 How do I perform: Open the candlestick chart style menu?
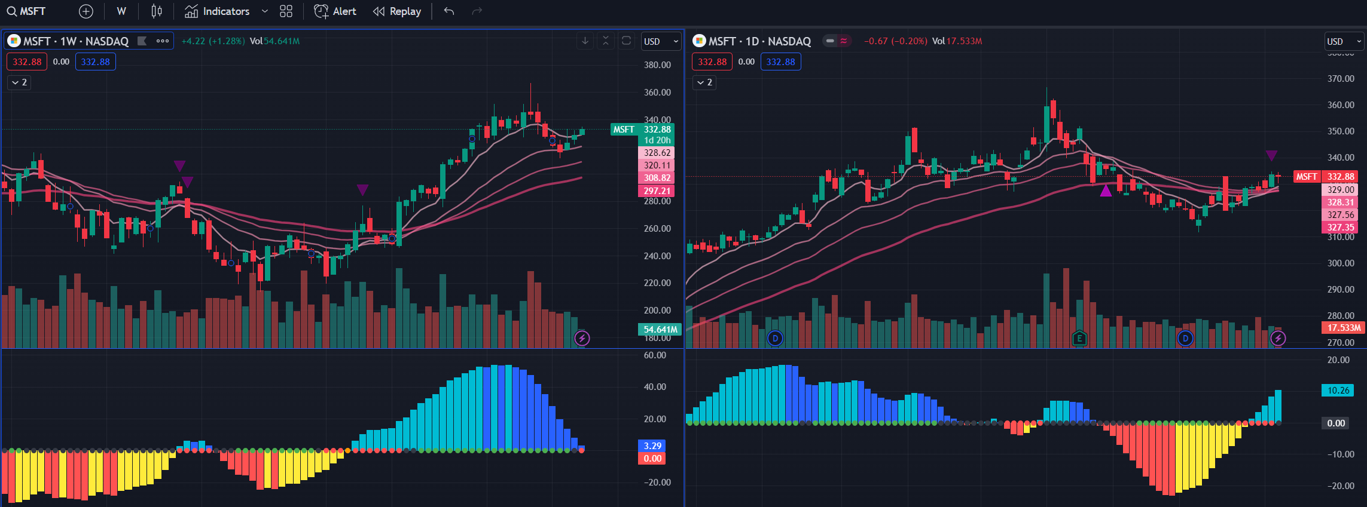[x=156, y=11]
